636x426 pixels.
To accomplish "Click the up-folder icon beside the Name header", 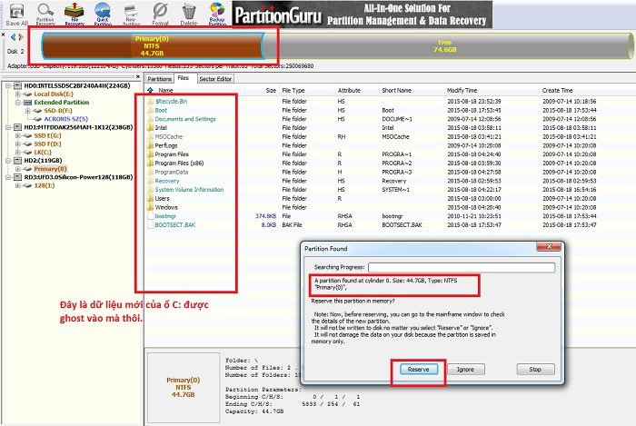I will (151, 90).
